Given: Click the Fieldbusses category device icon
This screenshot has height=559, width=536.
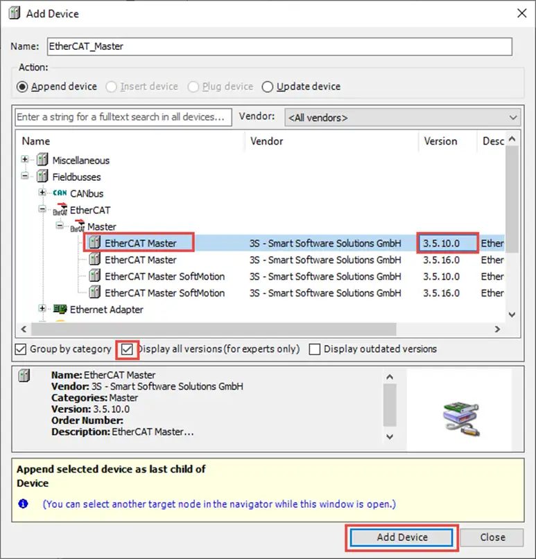Looking at the screenshot, I should pos(42,176).
